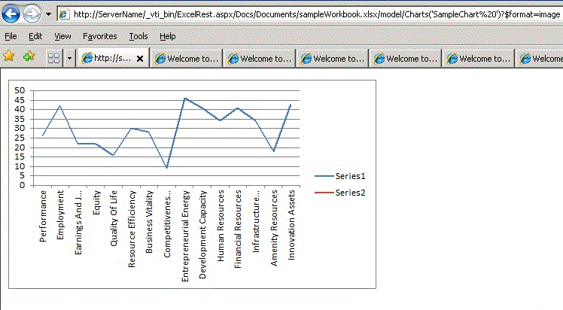Click the browser Back arrow button
The width and height of the screenshot is (563, 310).
click(x=11, y=14)
